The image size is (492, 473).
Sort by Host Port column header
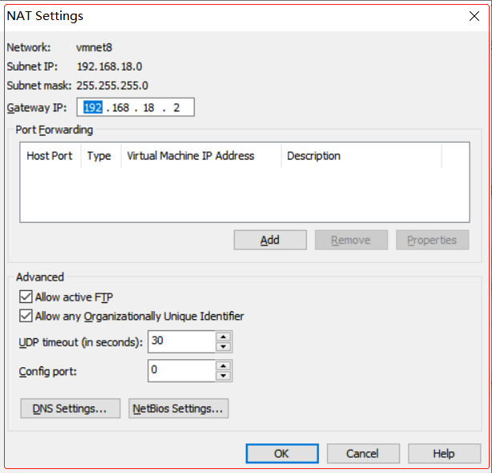tap(50, 156)
